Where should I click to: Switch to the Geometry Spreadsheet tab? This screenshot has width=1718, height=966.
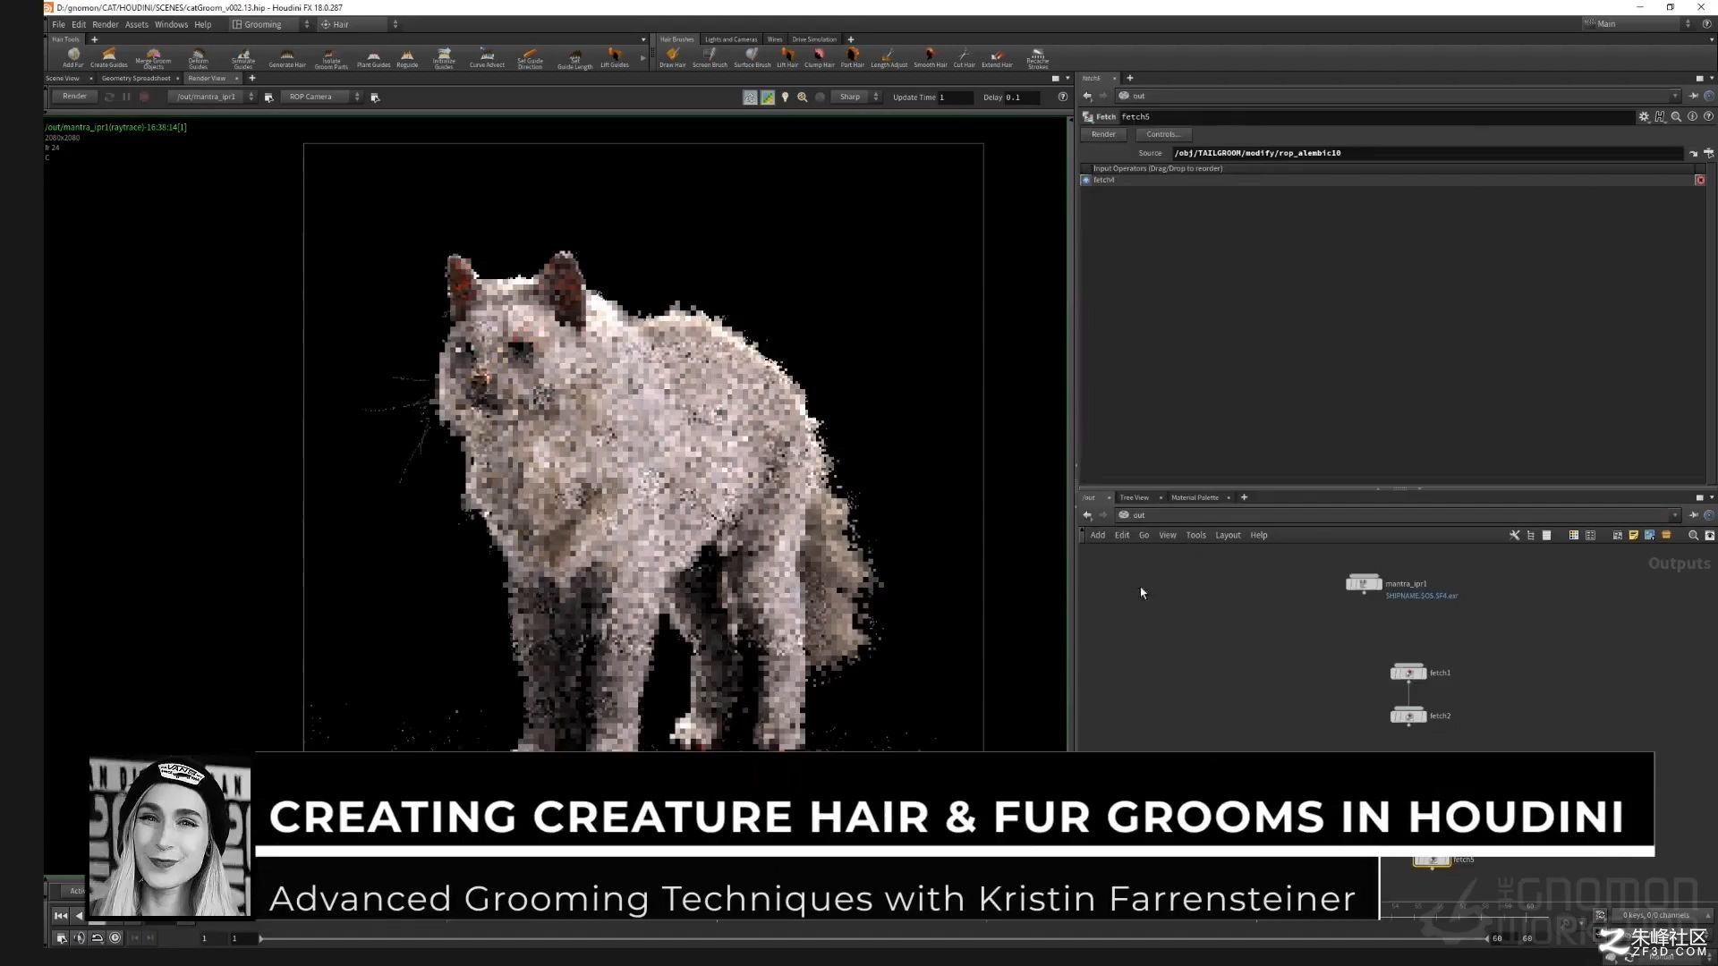tap(136, 78)
